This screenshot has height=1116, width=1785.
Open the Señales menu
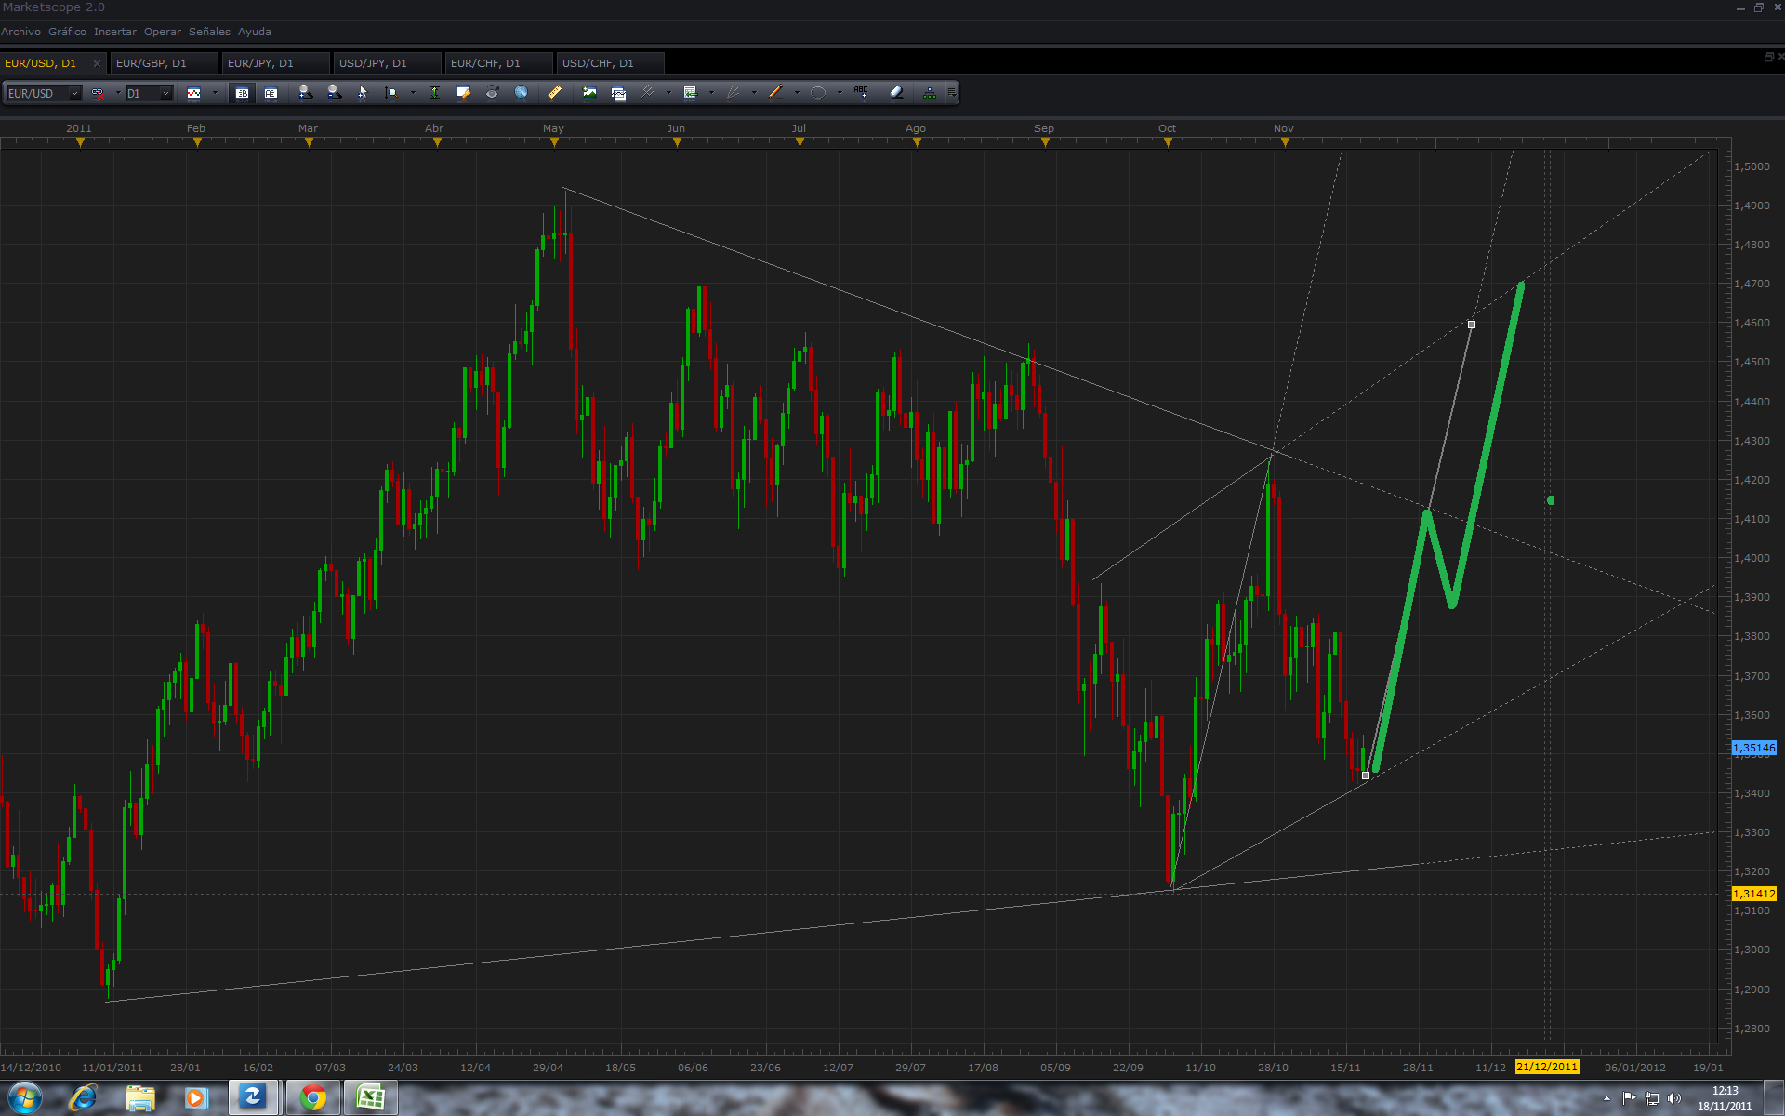(x=209, y=32)
